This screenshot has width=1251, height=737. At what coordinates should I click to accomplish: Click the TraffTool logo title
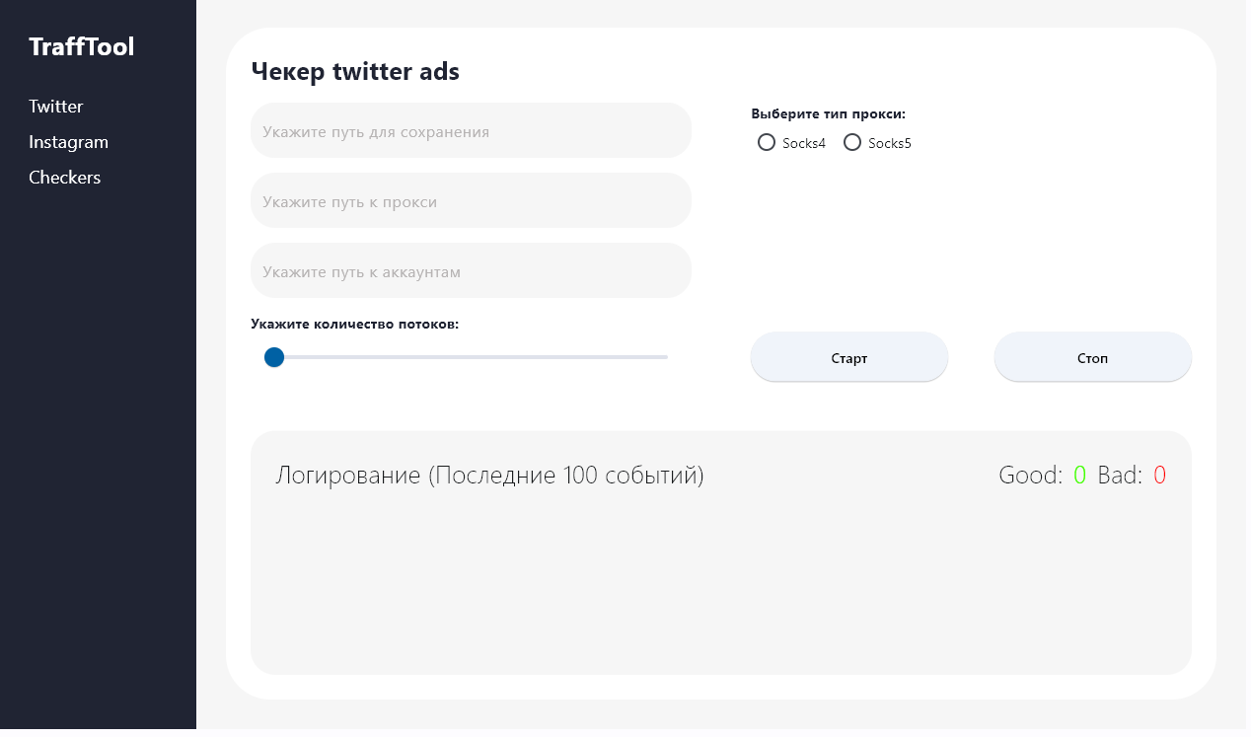click(x=82, y=46)
